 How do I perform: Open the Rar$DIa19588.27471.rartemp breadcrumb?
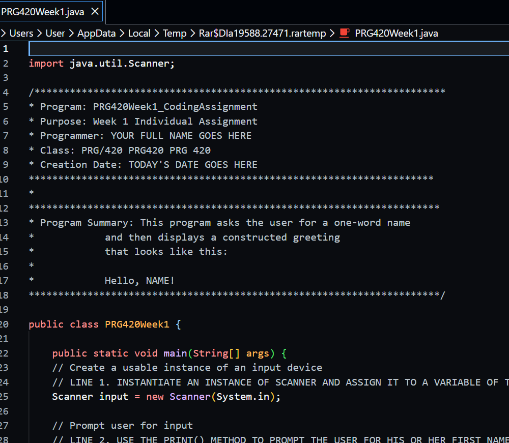tap(262, 33)
